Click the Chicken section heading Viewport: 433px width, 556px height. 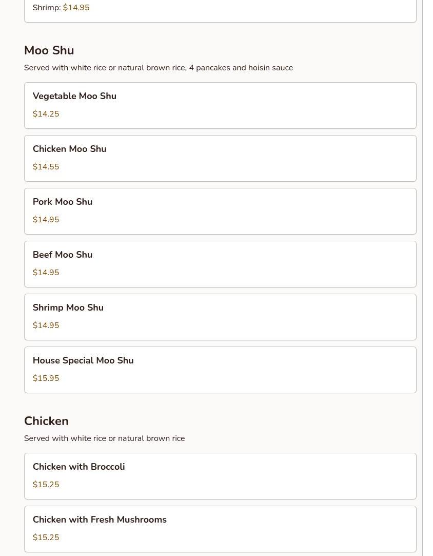[46, 421]
